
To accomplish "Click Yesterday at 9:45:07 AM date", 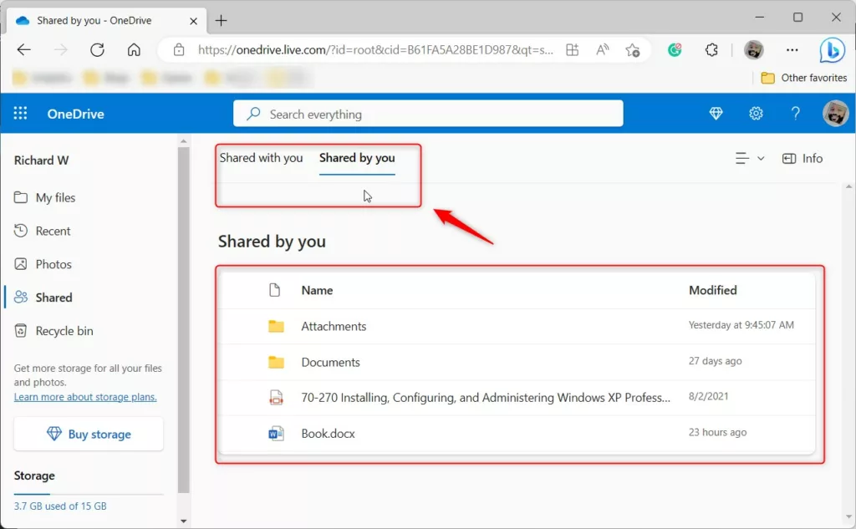I will [x=741, y=325].
